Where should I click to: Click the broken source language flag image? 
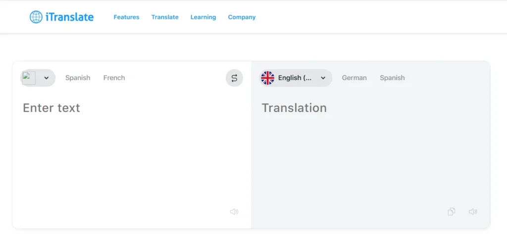[29, 78]
